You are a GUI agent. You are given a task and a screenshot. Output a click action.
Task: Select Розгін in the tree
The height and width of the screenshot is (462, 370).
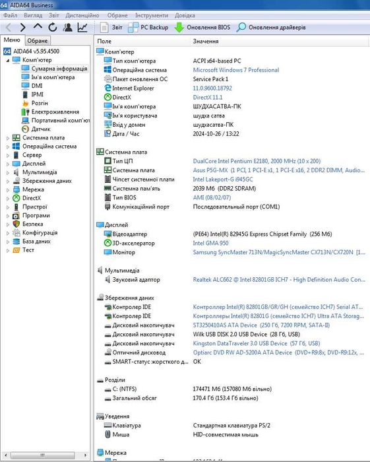coord(40,103)
